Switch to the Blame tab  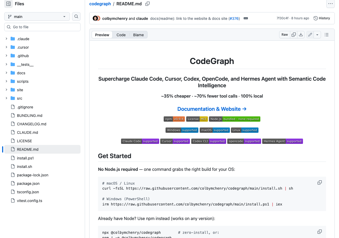coord(139,35)
